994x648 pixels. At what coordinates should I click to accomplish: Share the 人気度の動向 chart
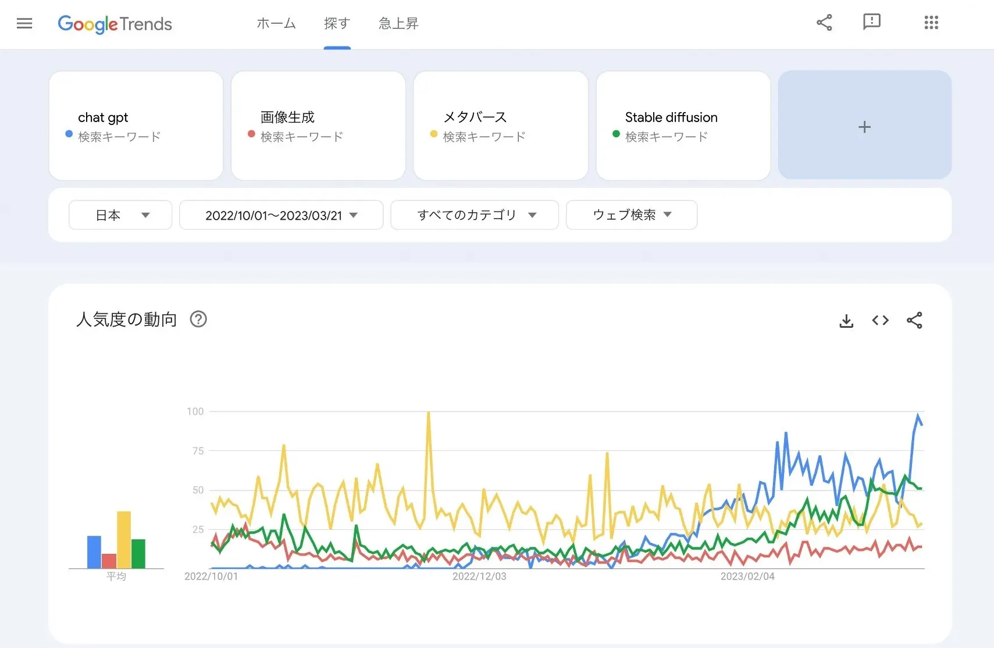914,320
